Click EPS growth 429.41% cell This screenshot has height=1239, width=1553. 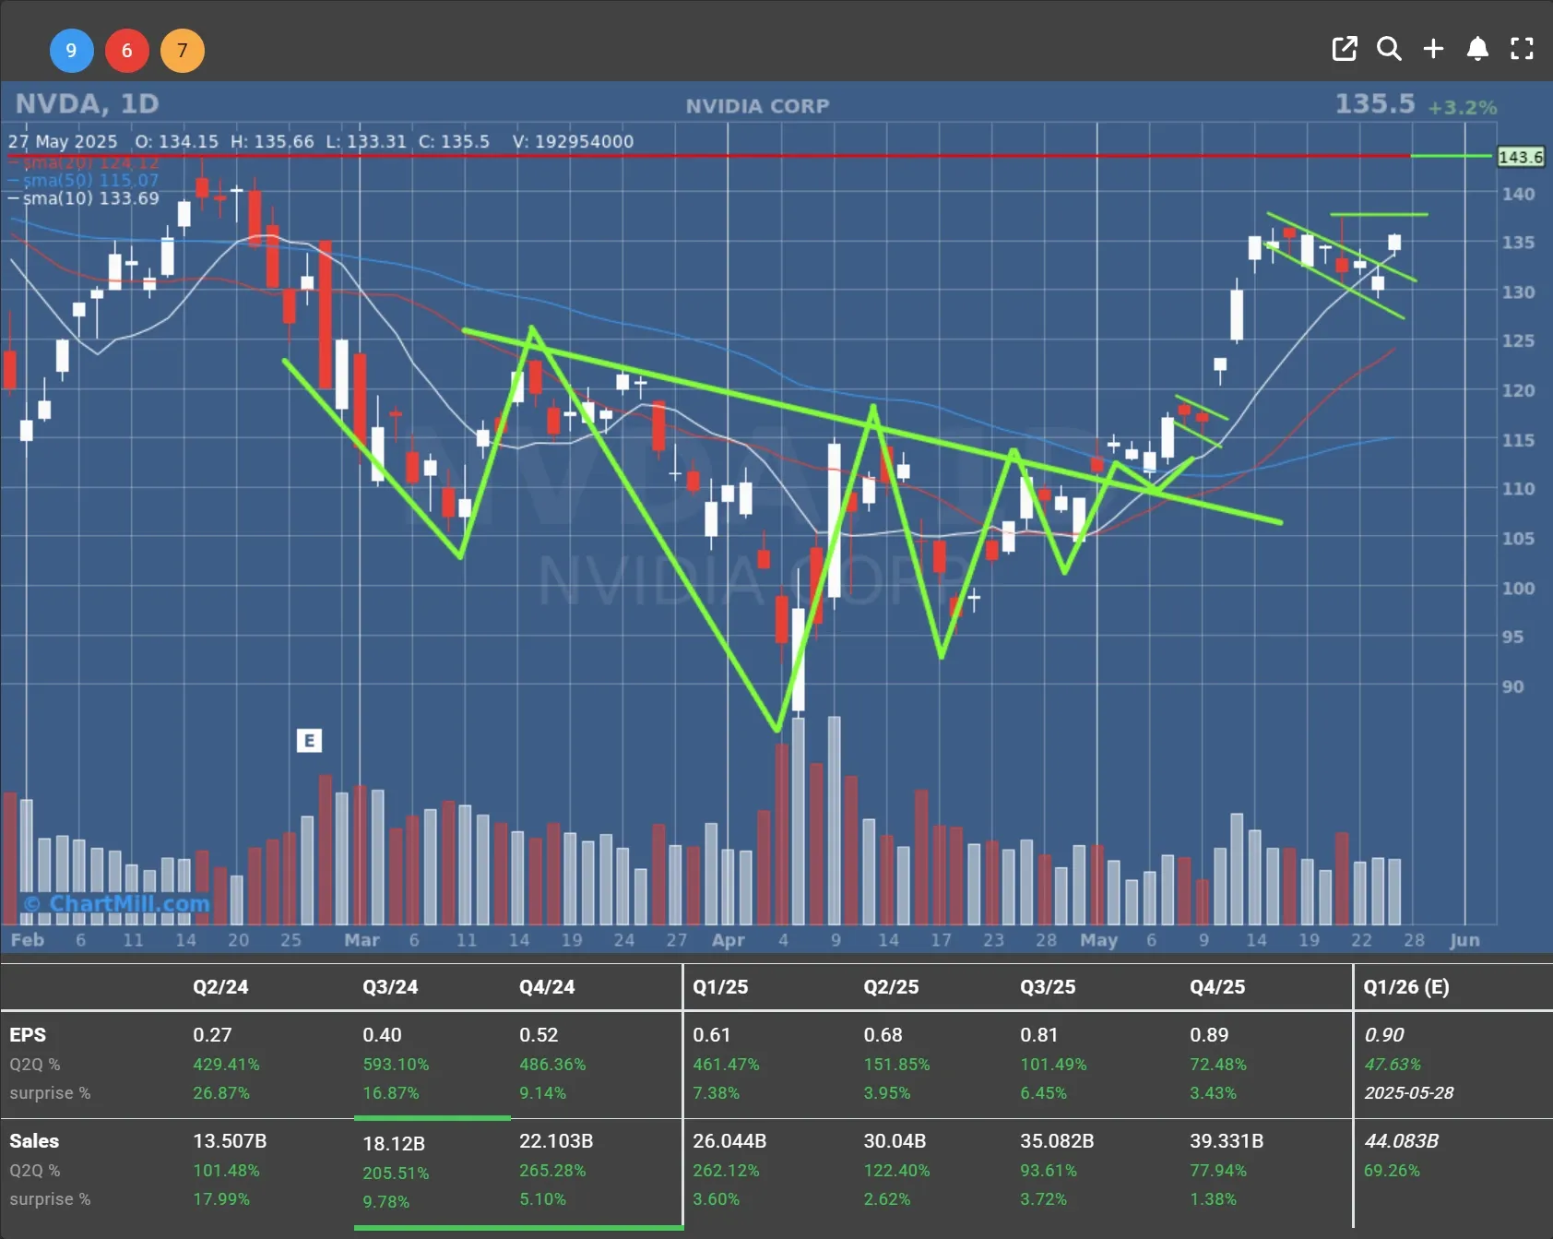click(x=226, y=1065)
